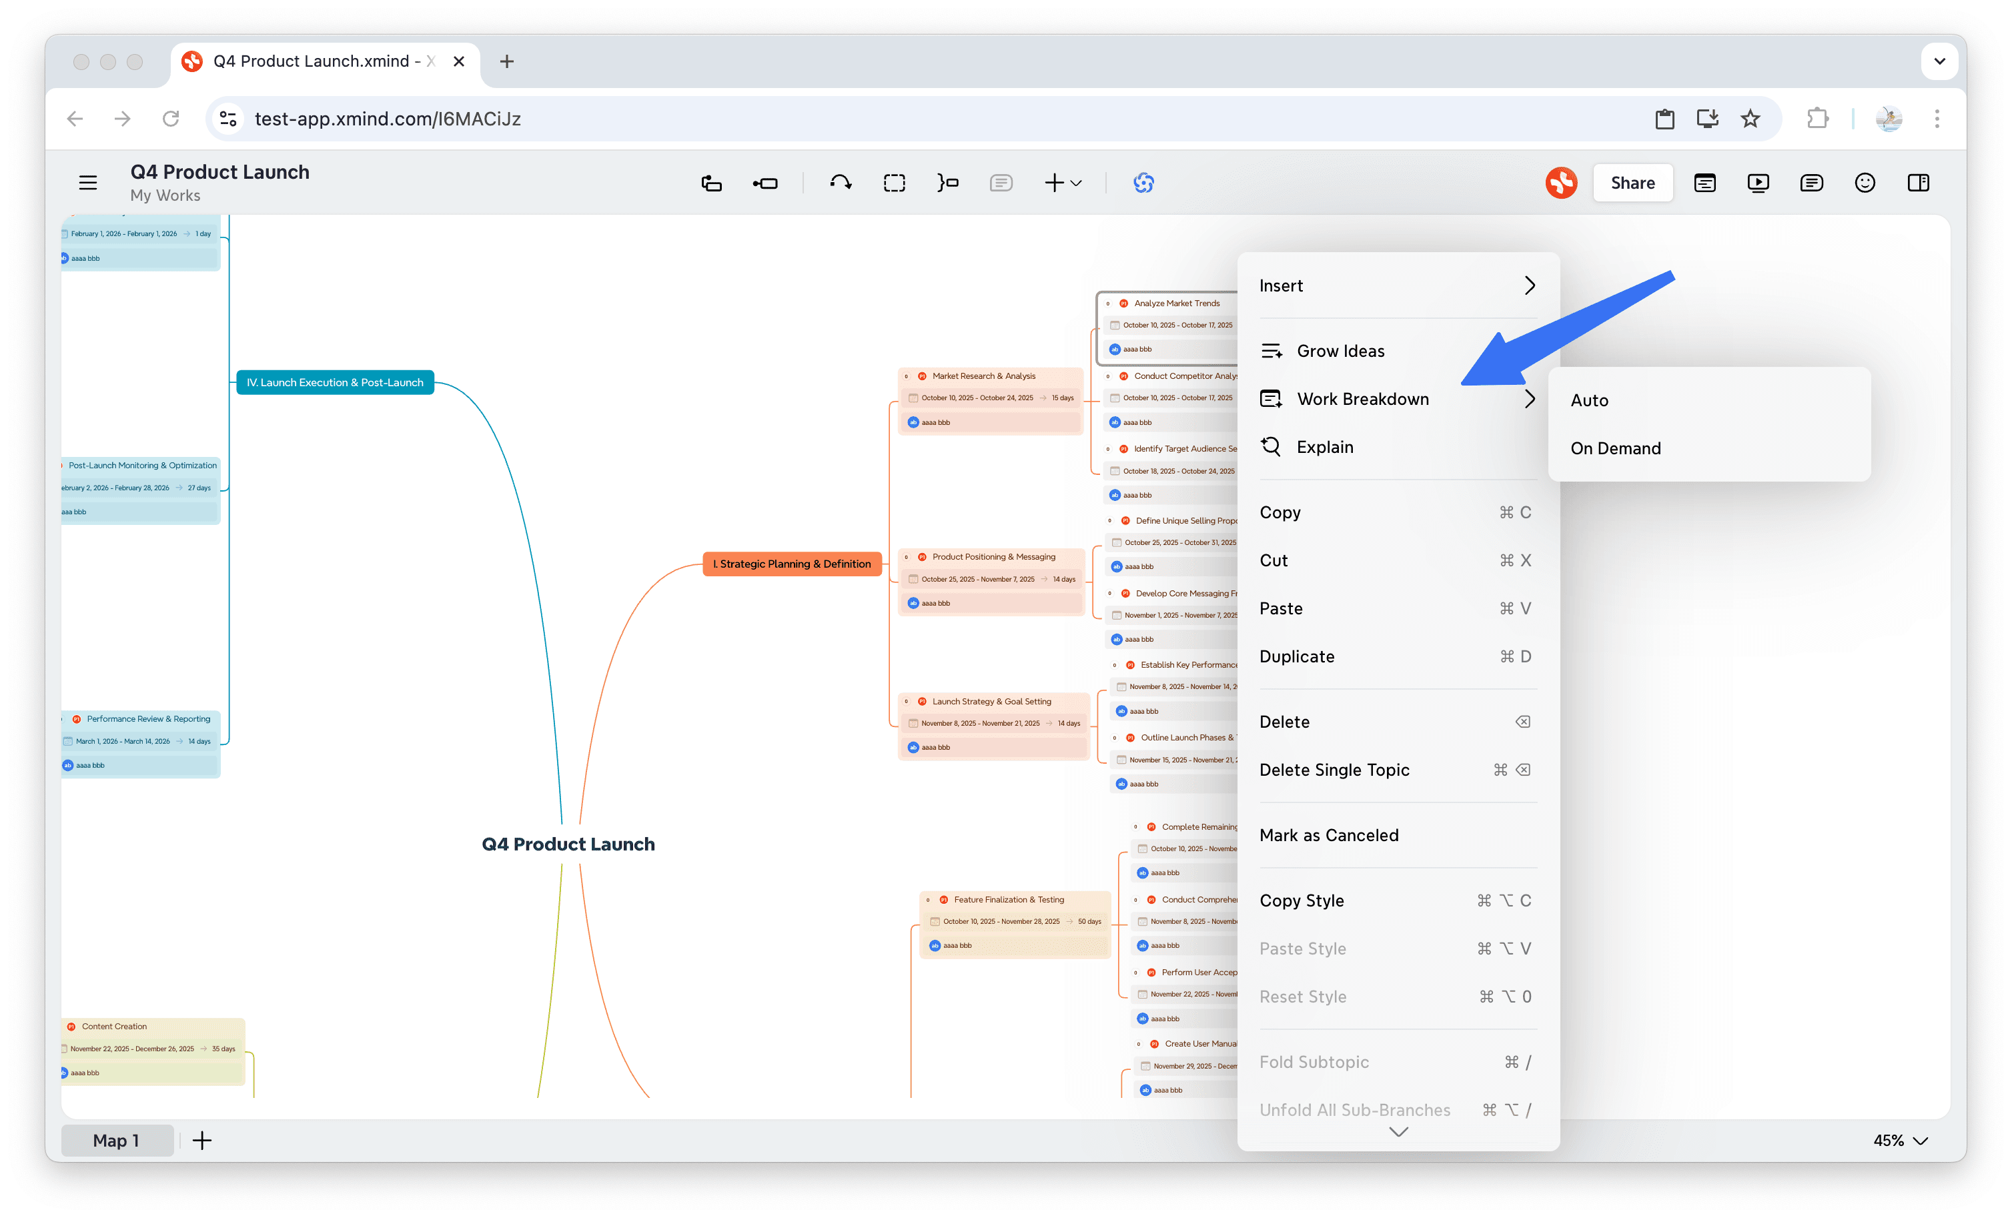Insert a subtopic using the toolbar icon

point(765,182)
